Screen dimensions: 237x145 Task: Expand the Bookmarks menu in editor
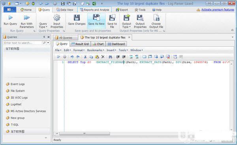pos(96,50)
